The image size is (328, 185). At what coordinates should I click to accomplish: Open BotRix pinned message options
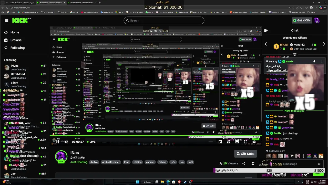pos(322,62)
